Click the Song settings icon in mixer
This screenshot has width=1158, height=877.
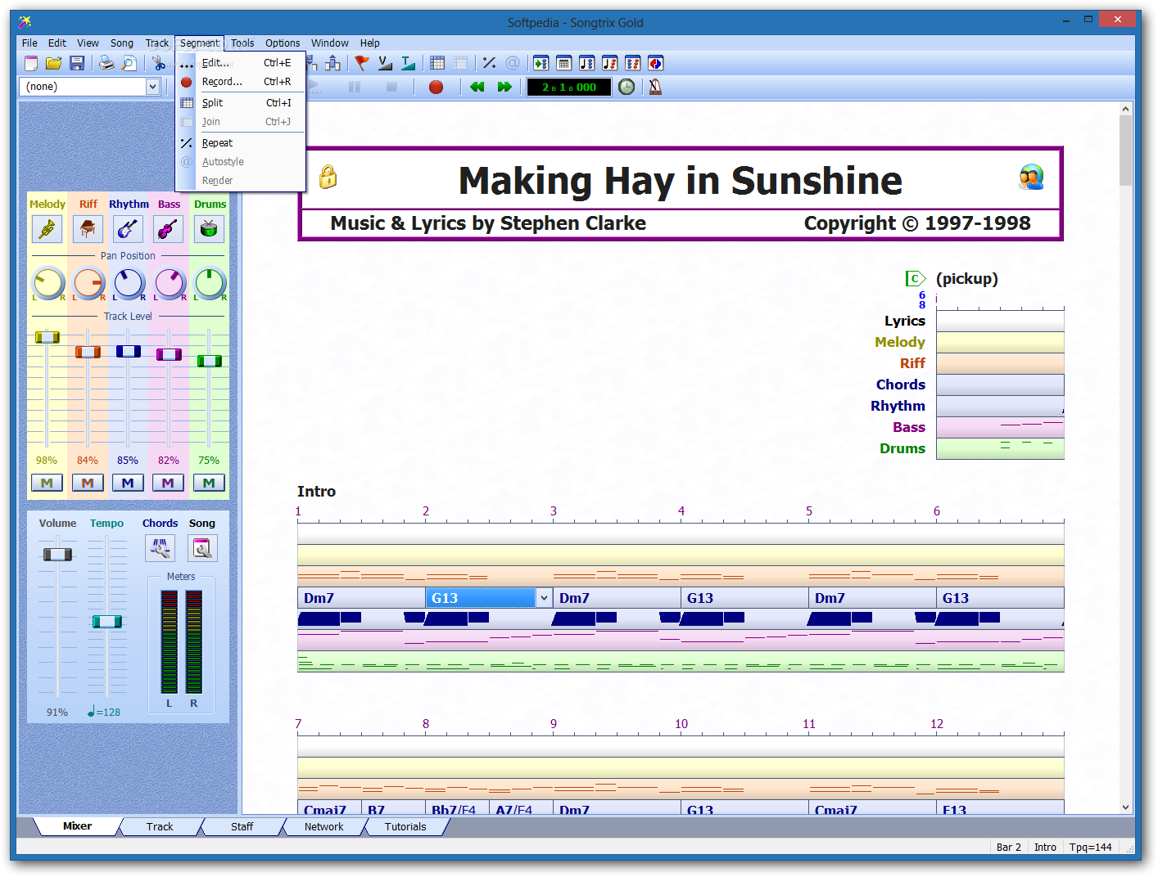pos(202,548)
